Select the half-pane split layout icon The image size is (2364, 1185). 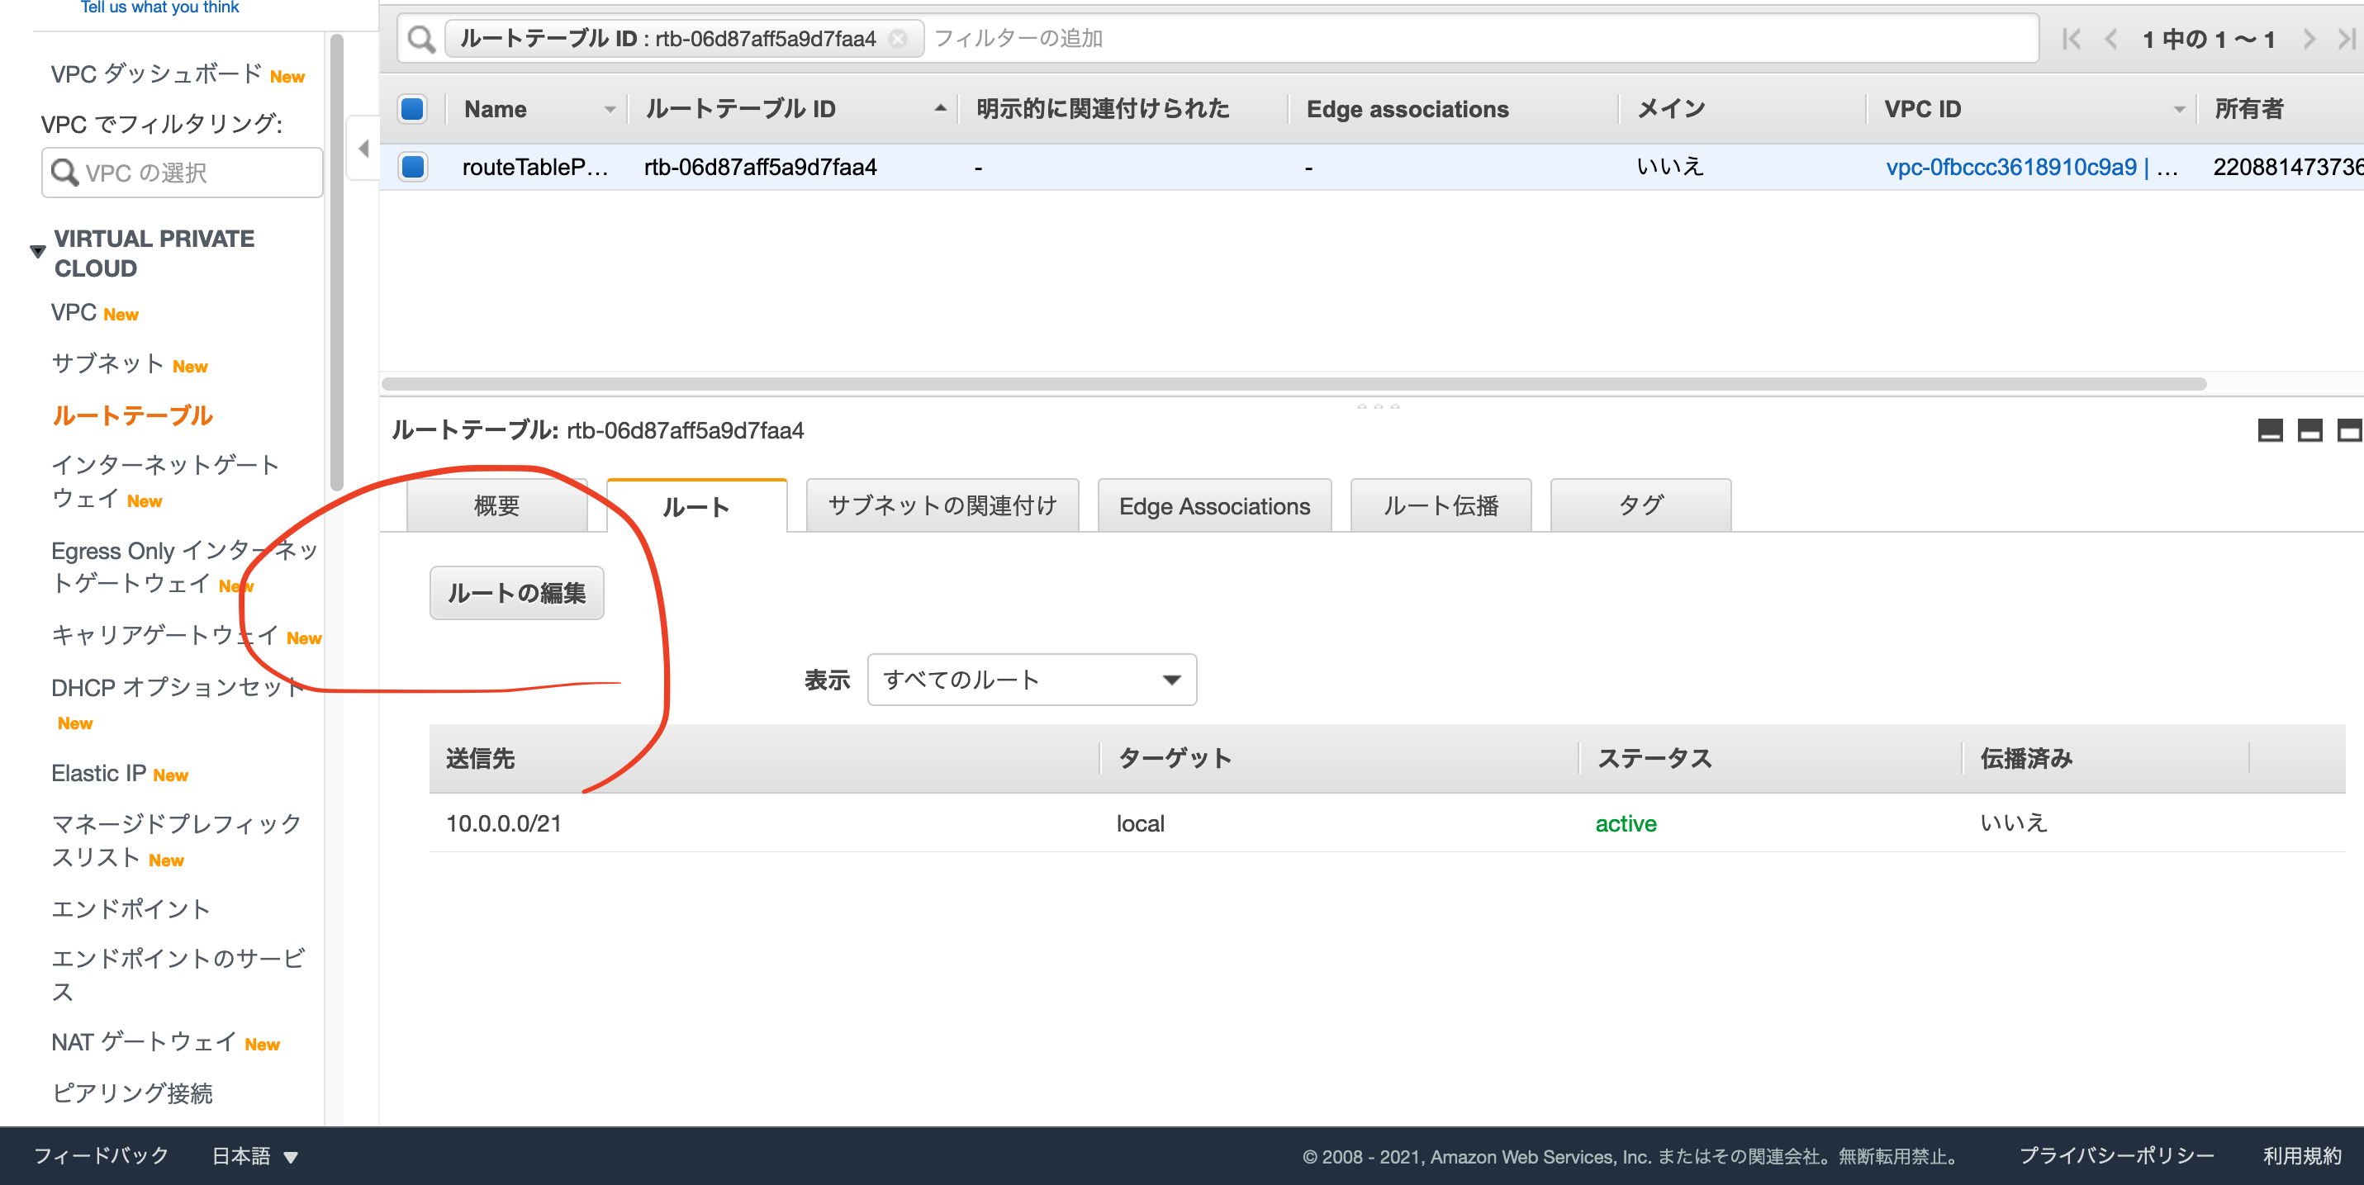2271,429
